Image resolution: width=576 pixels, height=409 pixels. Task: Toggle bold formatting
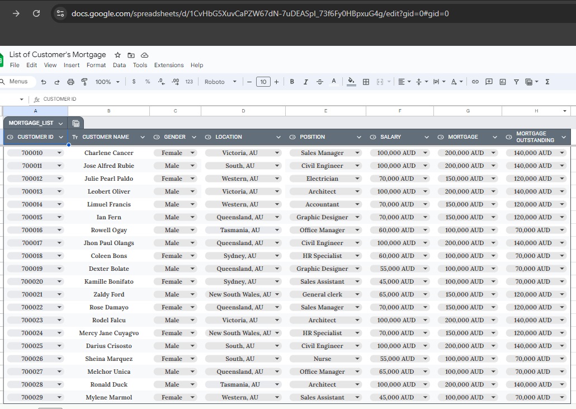coord(292,82)
